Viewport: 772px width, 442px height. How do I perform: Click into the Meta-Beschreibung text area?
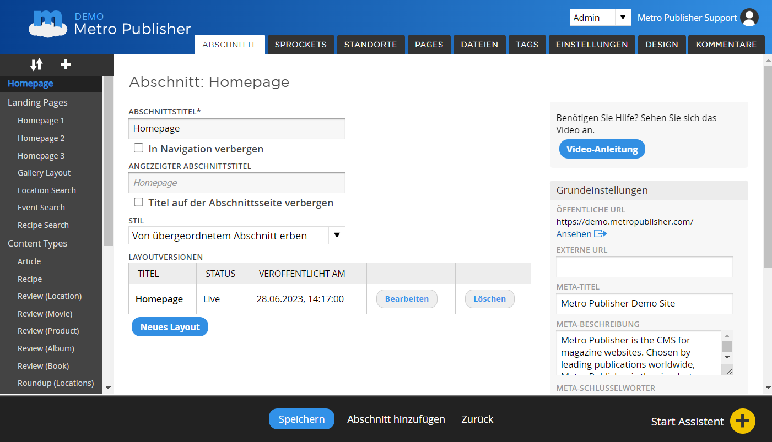tap(639, 353)
